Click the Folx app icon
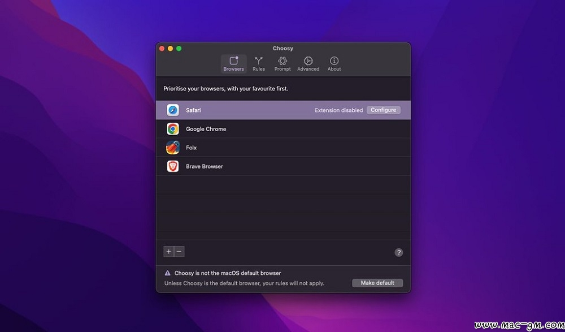The image size is (565, 332). [x=172, y=148]
